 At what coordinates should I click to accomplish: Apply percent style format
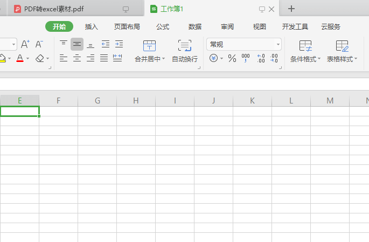tap(232, 58)
